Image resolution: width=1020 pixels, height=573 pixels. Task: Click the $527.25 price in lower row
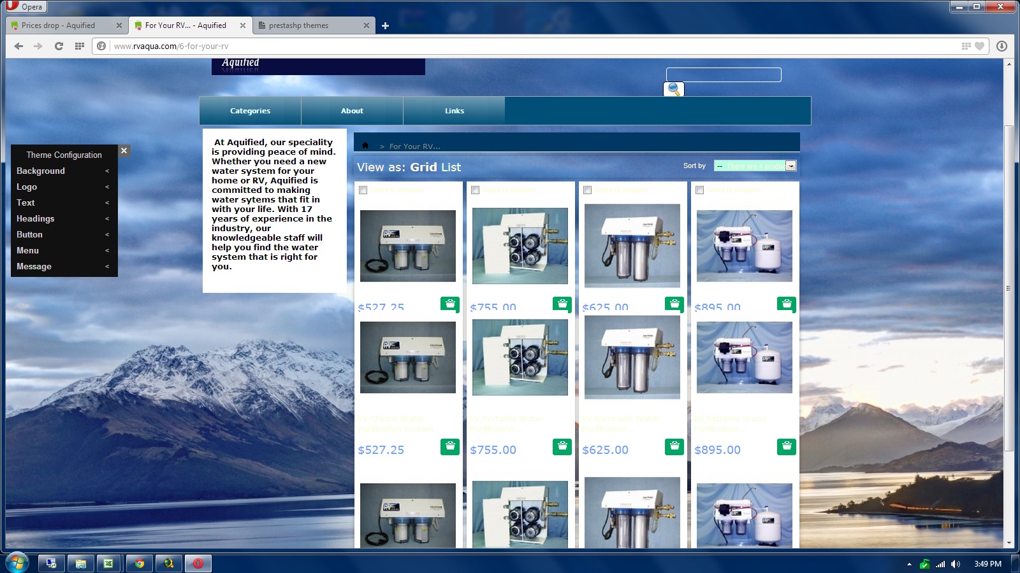tap(381, 450)
